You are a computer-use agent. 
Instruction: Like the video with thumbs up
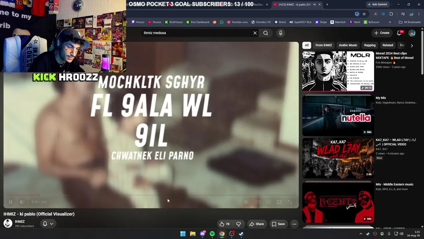224,224
